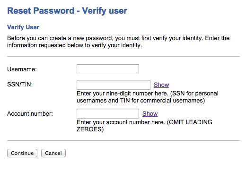This screenshot has height=171, width=246.
Task: Click the word ZEROES) in account hint
Action: pyautogui.click(x=90, y=129)
